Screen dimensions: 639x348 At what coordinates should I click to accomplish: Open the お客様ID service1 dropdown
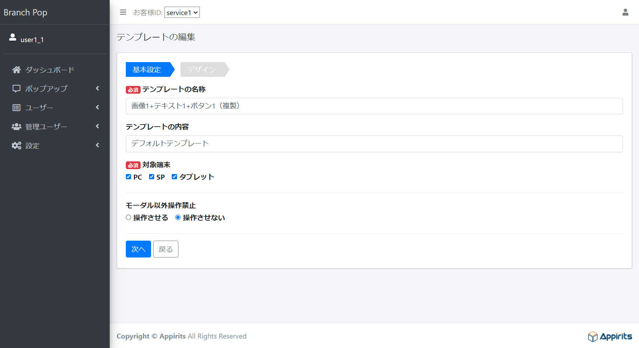point(182,13)
